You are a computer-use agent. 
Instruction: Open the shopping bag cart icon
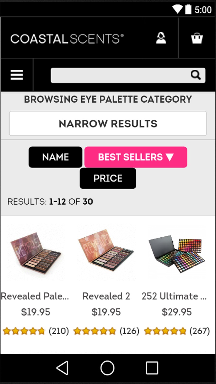[197, 38]
